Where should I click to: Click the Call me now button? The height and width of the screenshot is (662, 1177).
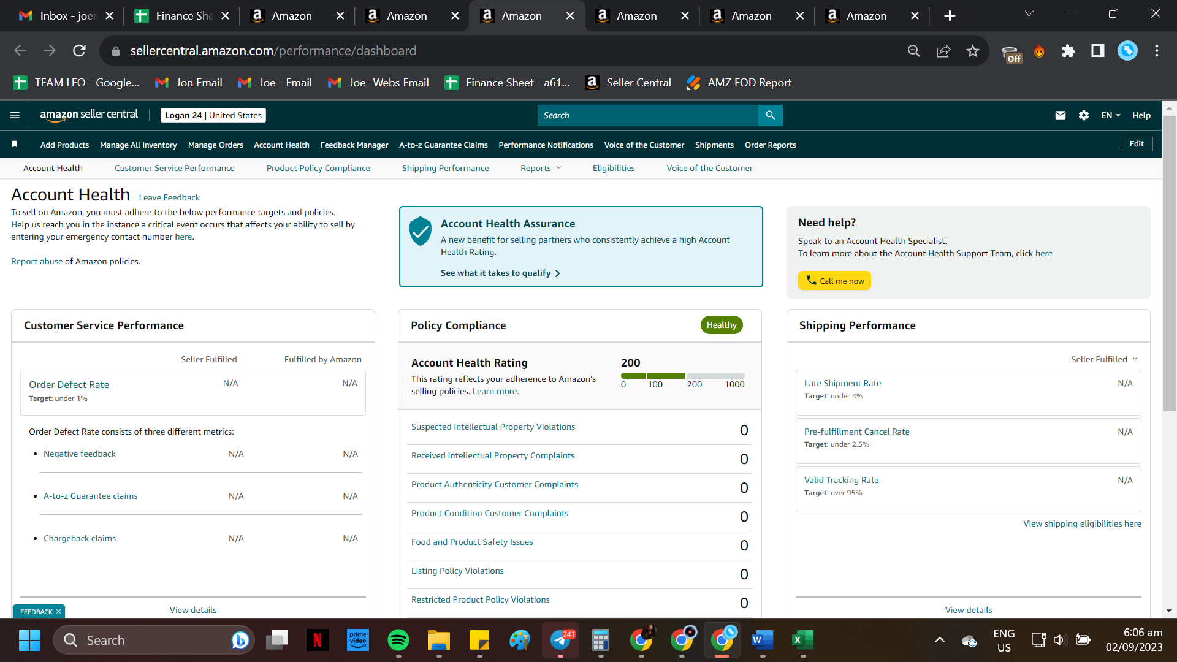(x=834, y=281)
